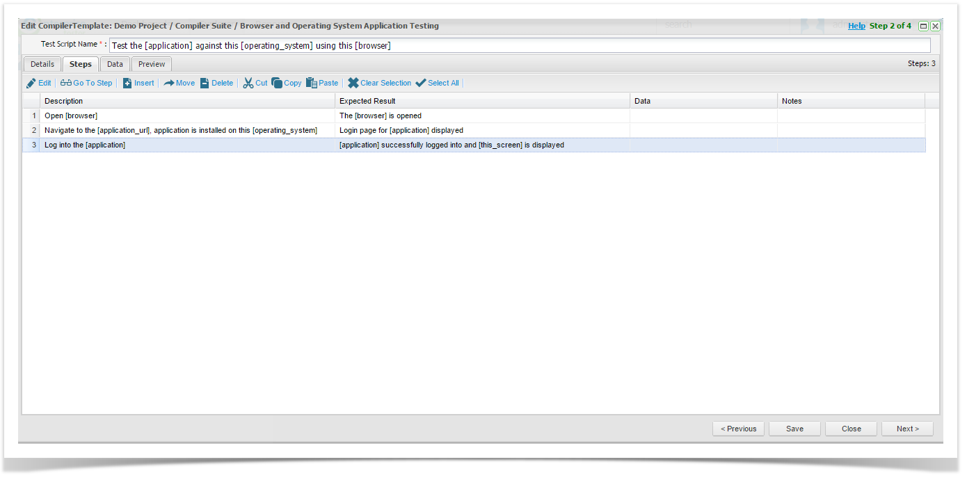
Task: Click the Move arrow icon
Action: 169,83
